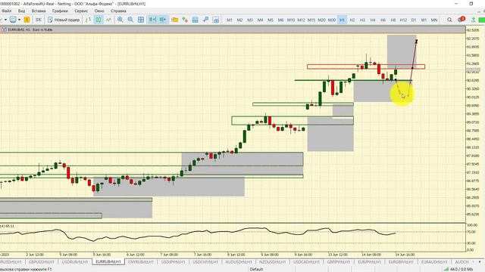485x272 pixels.
Task: Switch to line chart display
Action: [108, 20]
